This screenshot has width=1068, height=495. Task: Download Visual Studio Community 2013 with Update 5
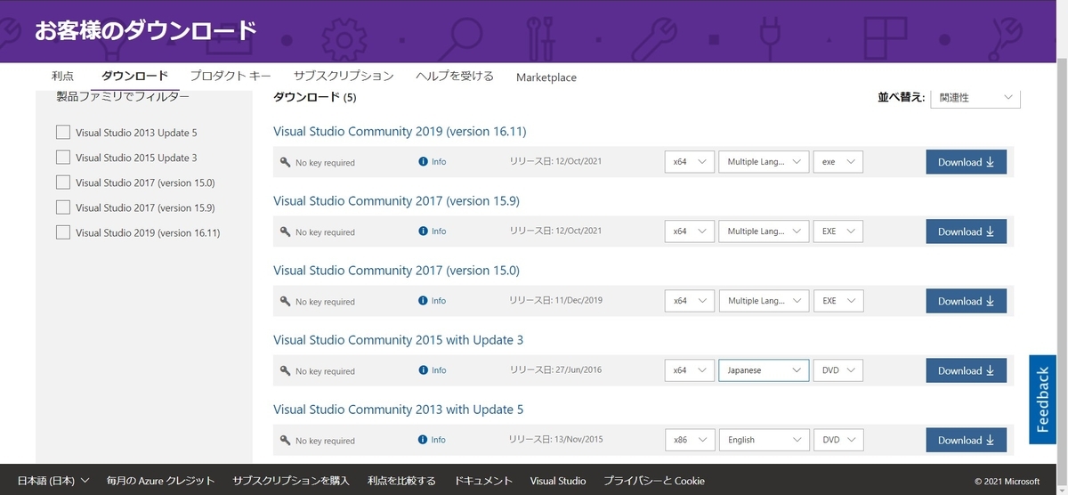tap(967, 440)
